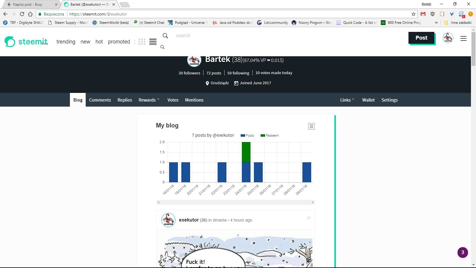Image resolution: width=476 pixels, height=268 pixels.
Task: Click the Steemit logo
Action: [26, 42]
